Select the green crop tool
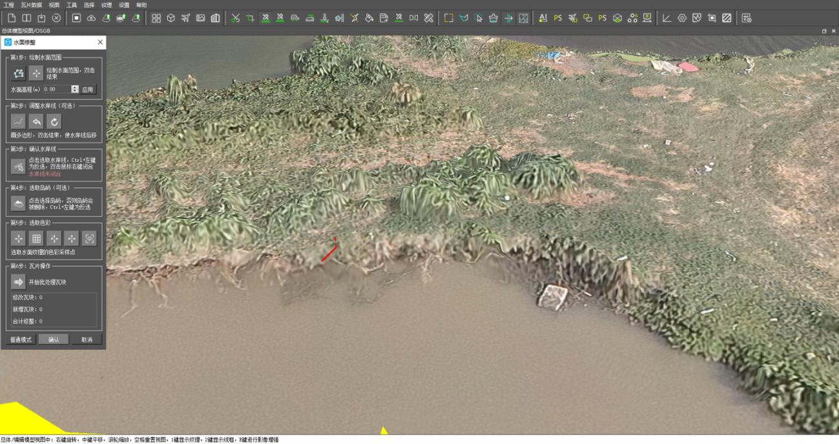This screenshot has width=839, height=444. coord(250,18)
